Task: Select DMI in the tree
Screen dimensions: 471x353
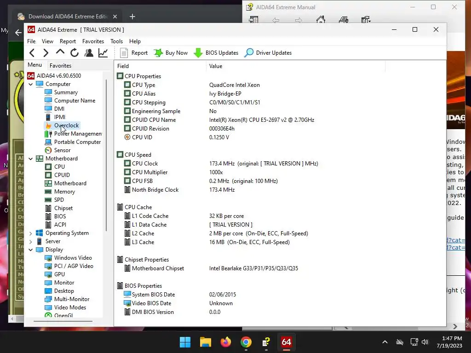Action: [54, 108]
